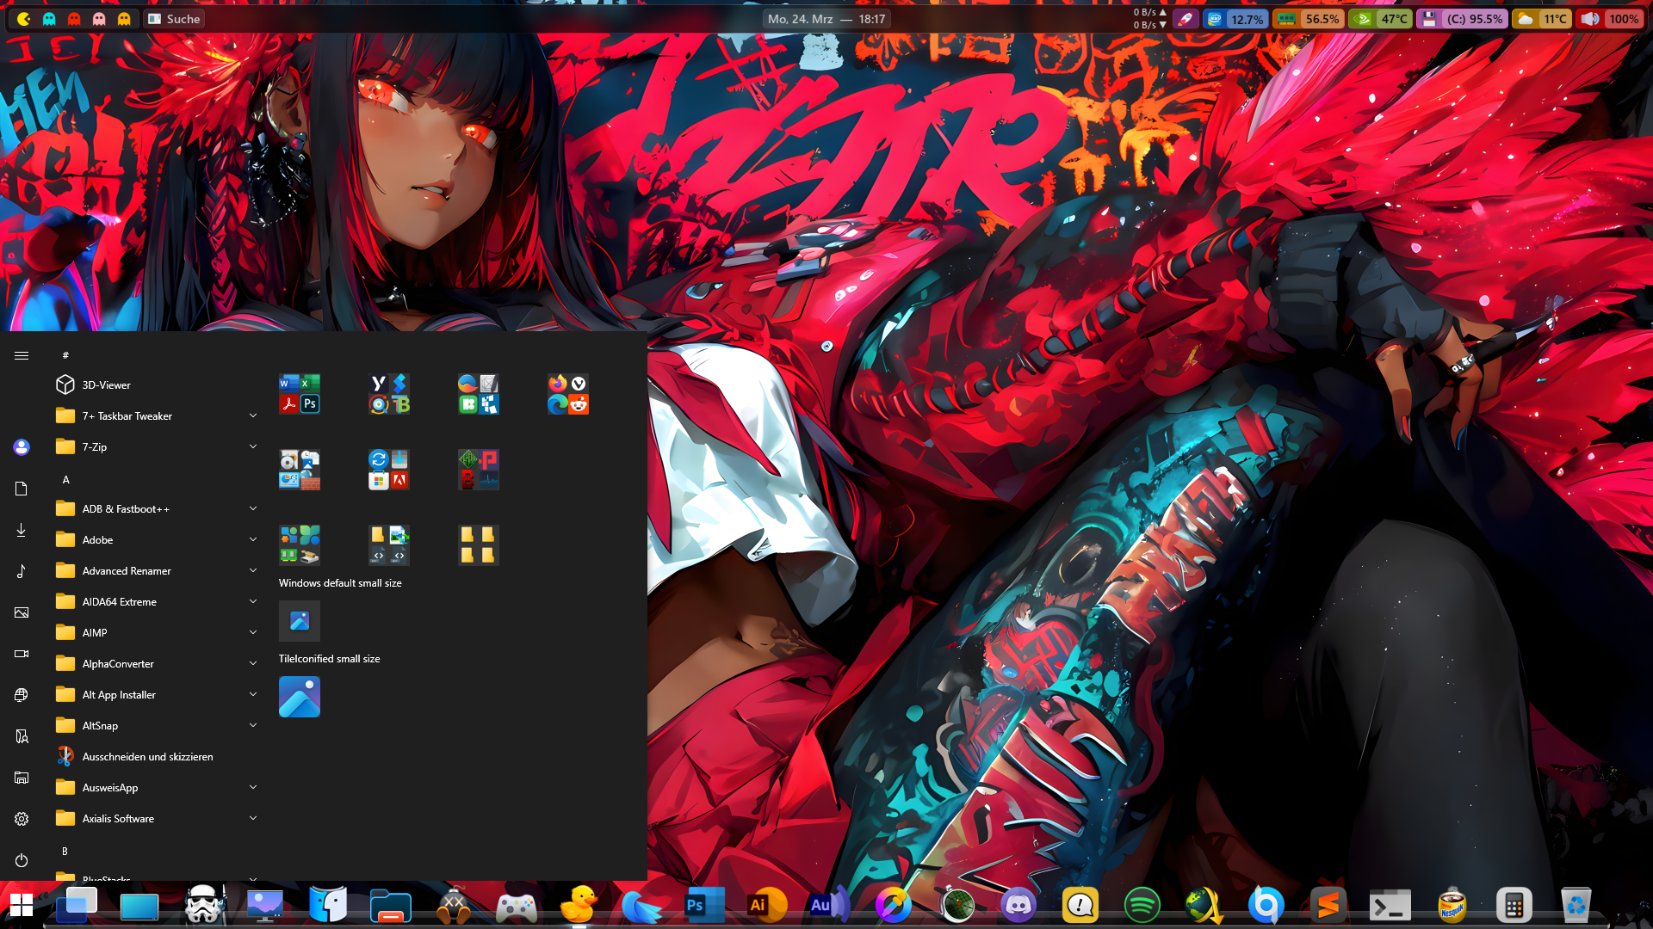
Task: Open the weather 11°C widget
Action: point(1542,19)
